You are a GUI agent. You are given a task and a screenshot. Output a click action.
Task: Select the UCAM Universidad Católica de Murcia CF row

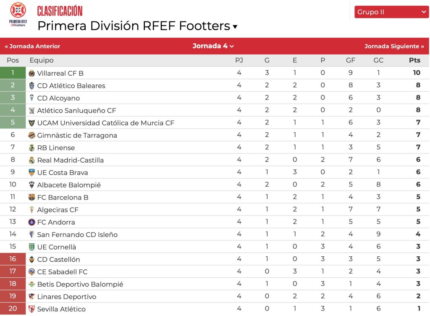pyautogui.click(x=105, y=123)
